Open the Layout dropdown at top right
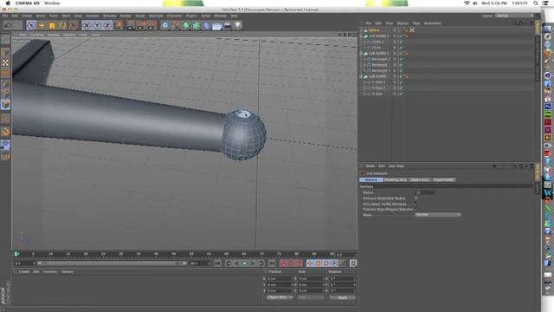The image size is (554, 312). (x=514, y=16)
